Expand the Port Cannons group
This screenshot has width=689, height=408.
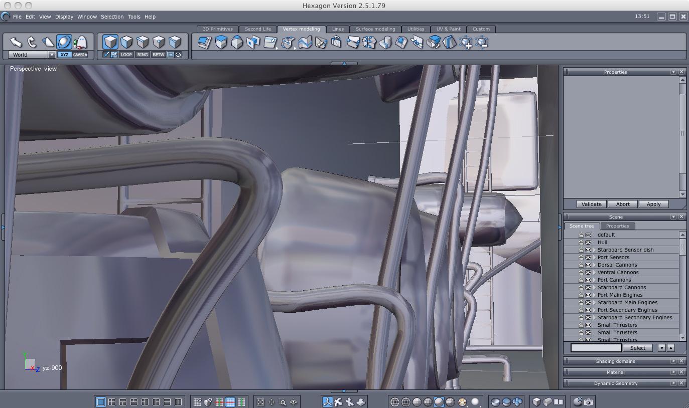pos(595,280)
